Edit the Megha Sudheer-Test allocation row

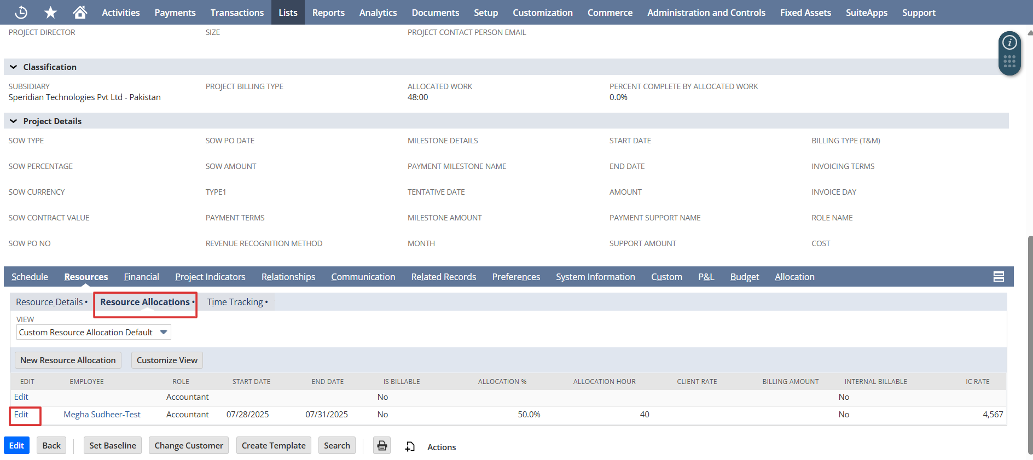[x=21, y=415]
